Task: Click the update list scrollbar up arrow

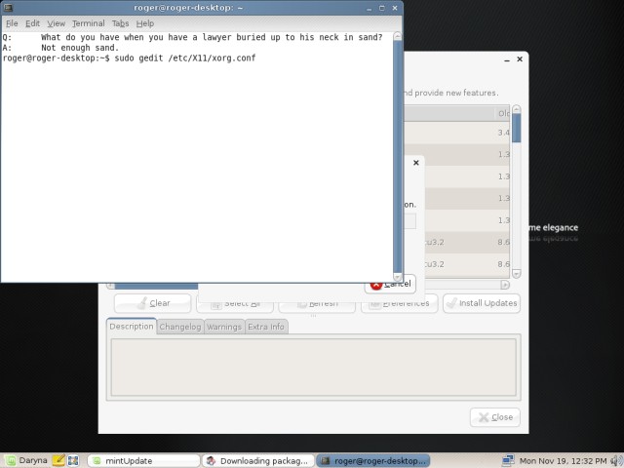Action: [x=517, y=109]
